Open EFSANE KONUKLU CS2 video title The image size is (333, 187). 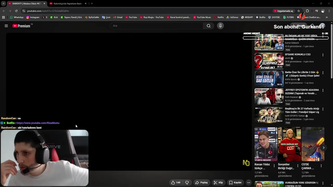tap(298, 55)
